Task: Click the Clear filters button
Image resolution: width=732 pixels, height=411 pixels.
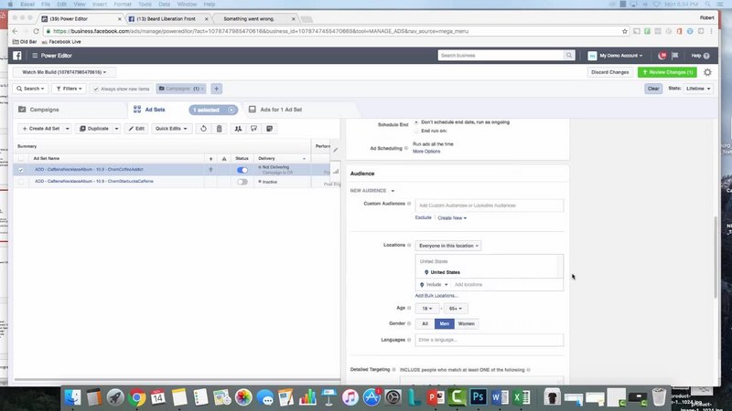Action: click(653, 89)
